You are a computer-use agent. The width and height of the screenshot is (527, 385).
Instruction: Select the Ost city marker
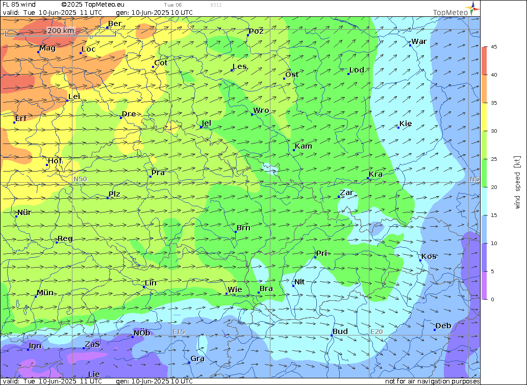pos(284,79)
